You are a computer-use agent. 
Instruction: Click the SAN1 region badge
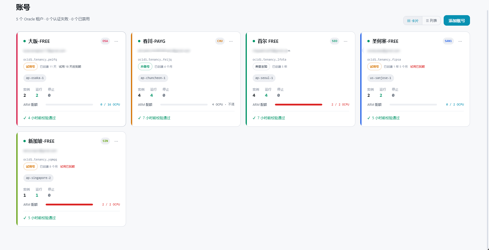point(448,41)
